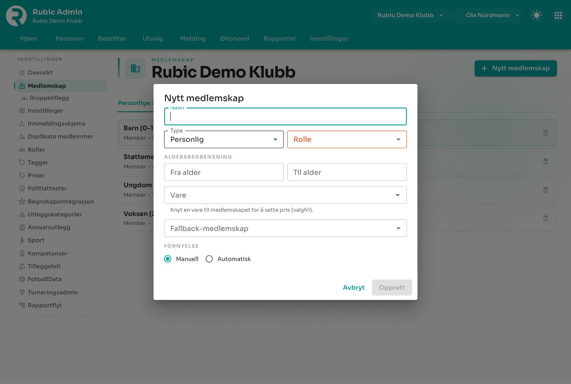The width and height of the screenshot is (571, 384).
Task: Open Duplikate medlemmer in the sidebar
Action: pyautogui.click(x=60, y=137)
